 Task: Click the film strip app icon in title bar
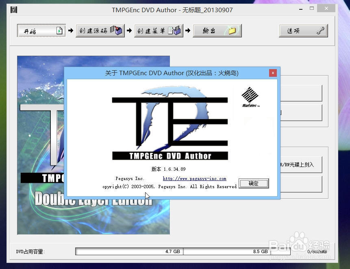click(x=14, y=10)
